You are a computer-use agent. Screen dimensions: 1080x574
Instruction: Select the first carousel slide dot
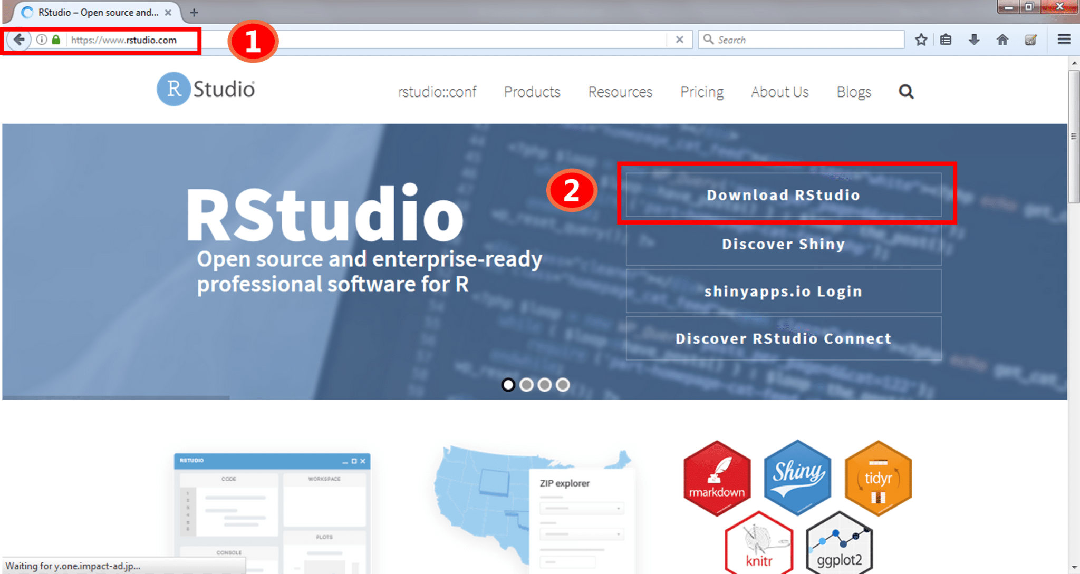(x=508, y=385)
